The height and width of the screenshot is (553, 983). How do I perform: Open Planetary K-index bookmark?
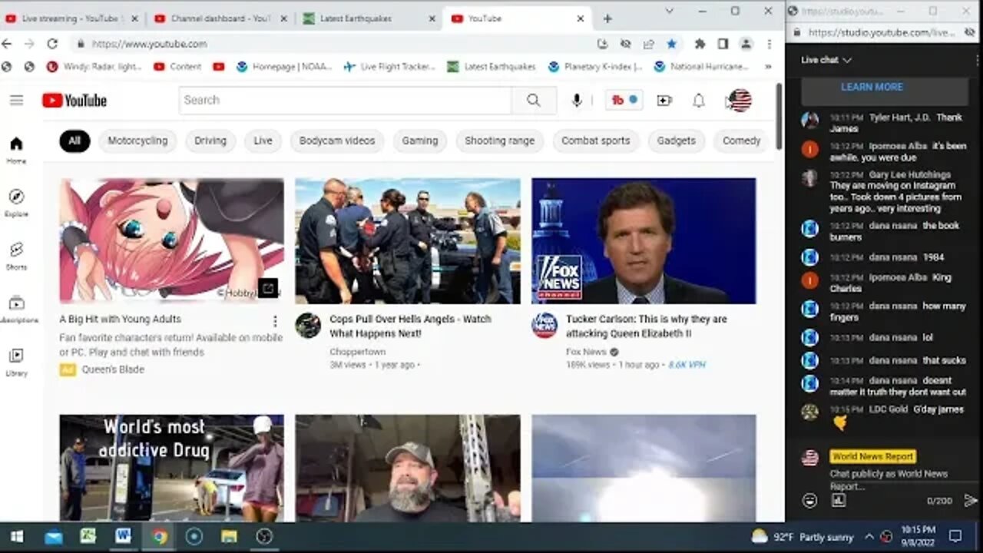(x=595, y=67)
